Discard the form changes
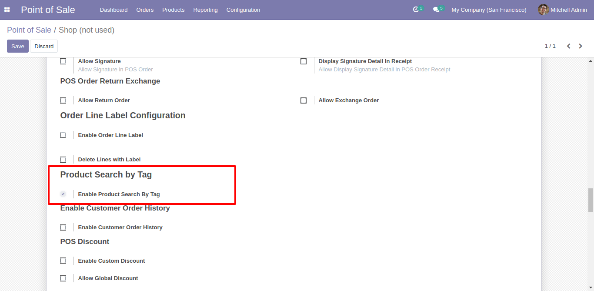 [44, 46]
